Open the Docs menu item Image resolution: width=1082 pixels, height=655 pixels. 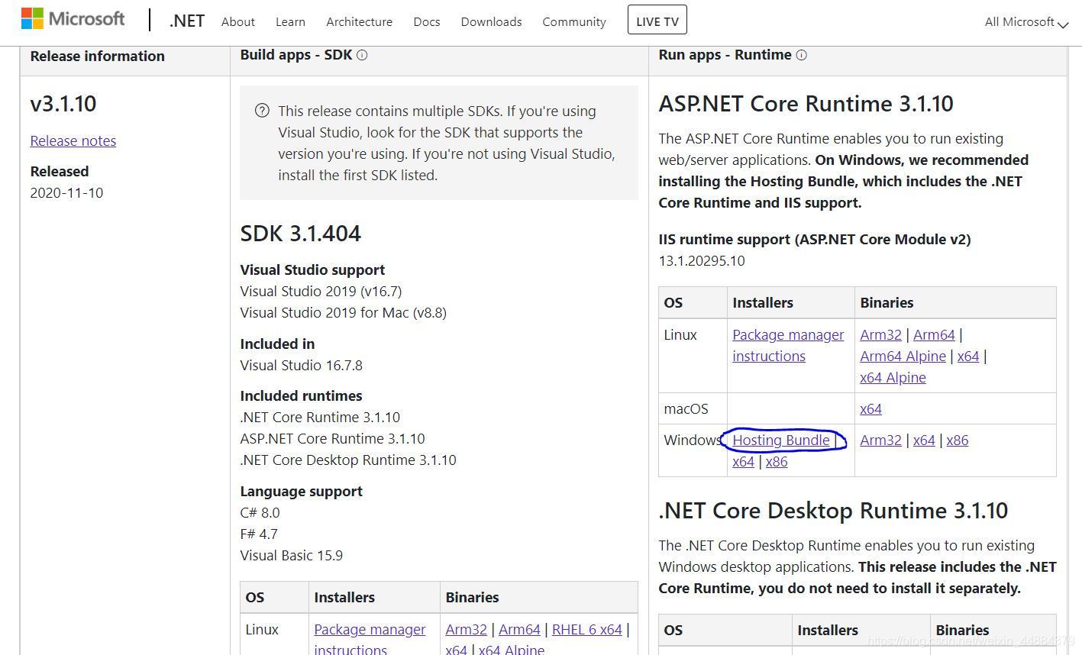click(427, 21)
